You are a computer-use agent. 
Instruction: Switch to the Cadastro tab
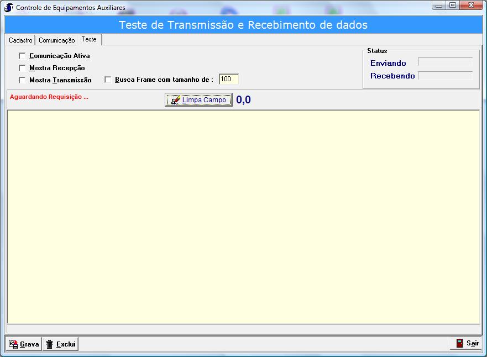[20, 40]
